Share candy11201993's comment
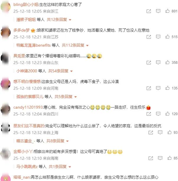Screen dimensions: 178x181 coord(149,114)
